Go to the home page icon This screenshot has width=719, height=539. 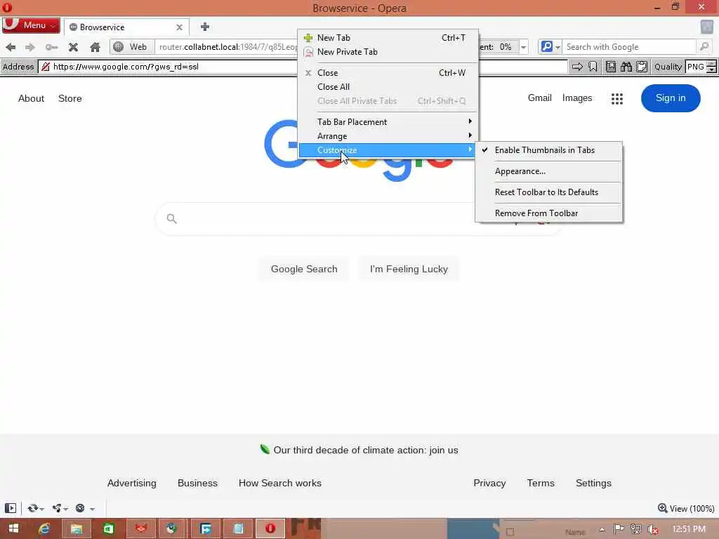(95, 47)
